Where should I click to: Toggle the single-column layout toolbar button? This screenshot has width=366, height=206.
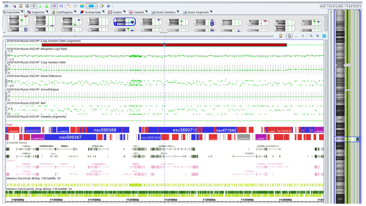34,6
